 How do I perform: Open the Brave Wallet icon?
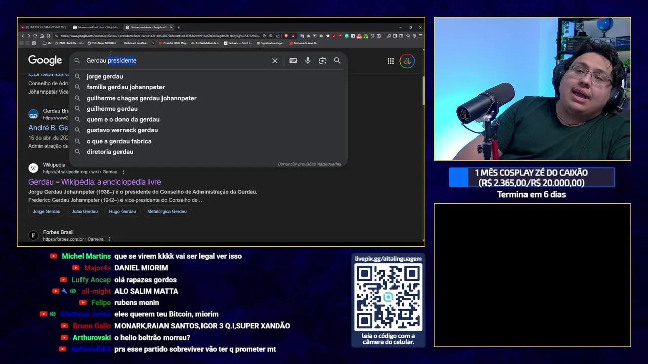click(x=401, y=36)
